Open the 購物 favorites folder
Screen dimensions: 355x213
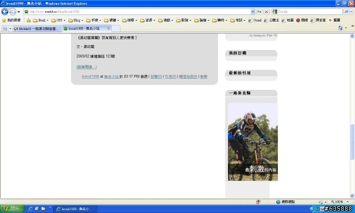[220, 21]
